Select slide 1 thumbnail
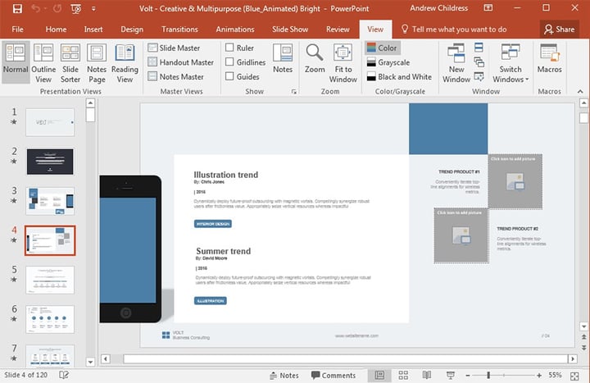 pyautogui.click(x=50, y=122)
